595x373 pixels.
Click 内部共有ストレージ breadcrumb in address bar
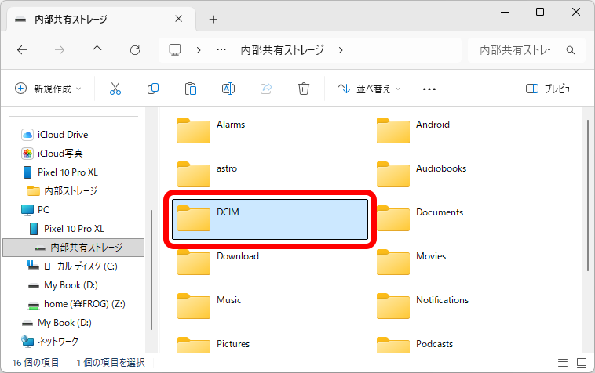283,50
